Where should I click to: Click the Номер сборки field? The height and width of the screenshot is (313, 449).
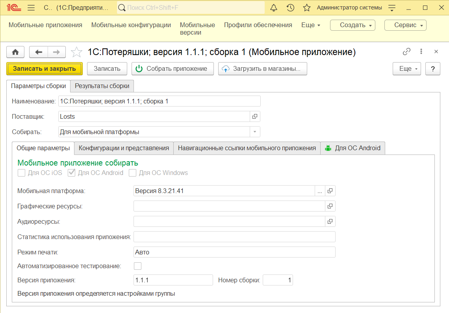point(278,280)
